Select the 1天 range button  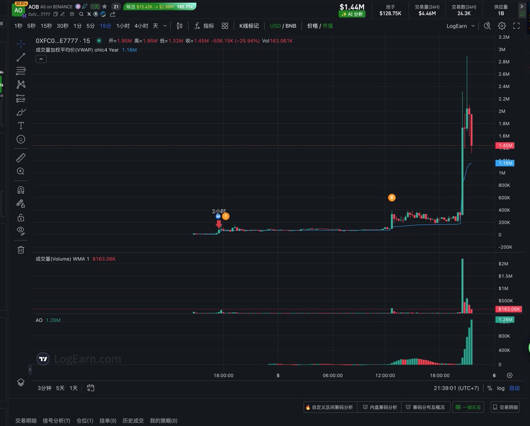click(x=74, y=388)
